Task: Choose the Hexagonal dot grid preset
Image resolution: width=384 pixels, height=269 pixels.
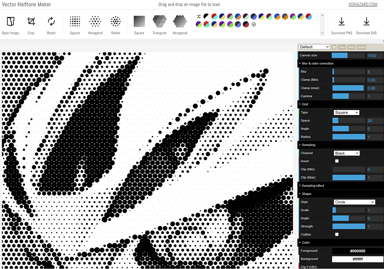Action: 95,25
